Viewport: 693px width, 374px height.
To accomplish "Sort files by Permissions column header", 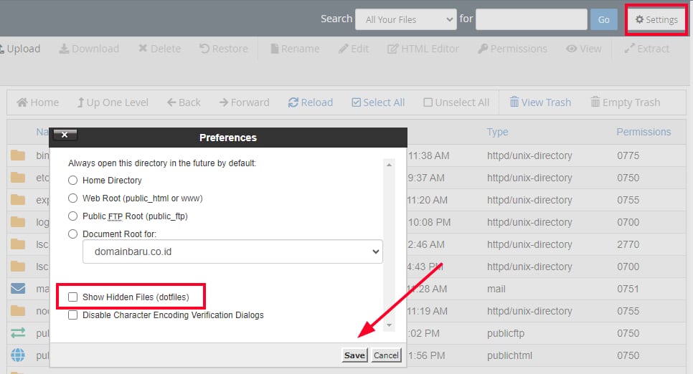I will 643,132.
